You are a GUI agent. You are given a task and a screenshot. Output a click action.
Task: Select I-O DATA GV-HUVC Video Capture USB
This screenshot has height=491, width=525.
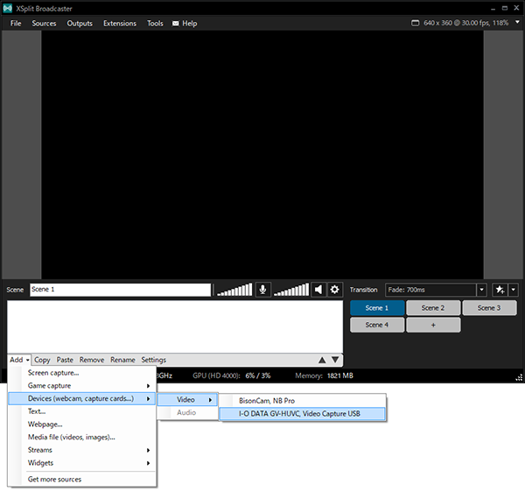click(x=303, y=414)
